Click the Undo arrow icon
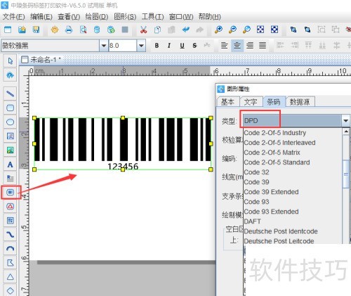 coord(186,30)
